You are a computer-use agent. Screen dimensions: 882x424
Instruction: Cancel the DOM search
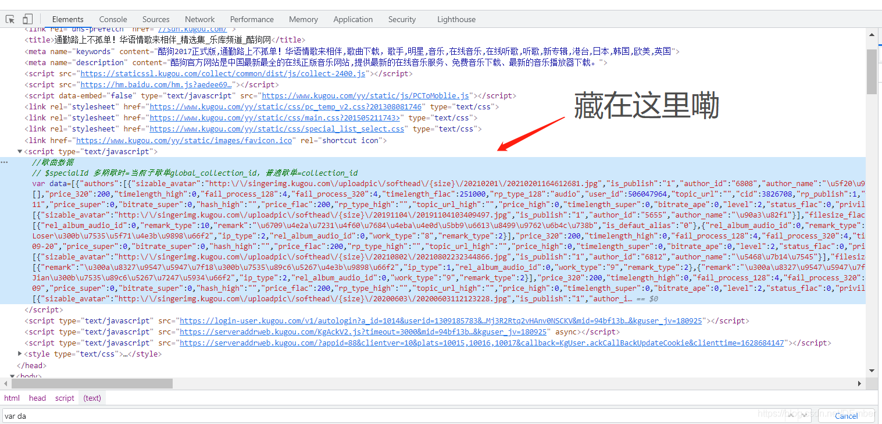click(x=846, y=416)
